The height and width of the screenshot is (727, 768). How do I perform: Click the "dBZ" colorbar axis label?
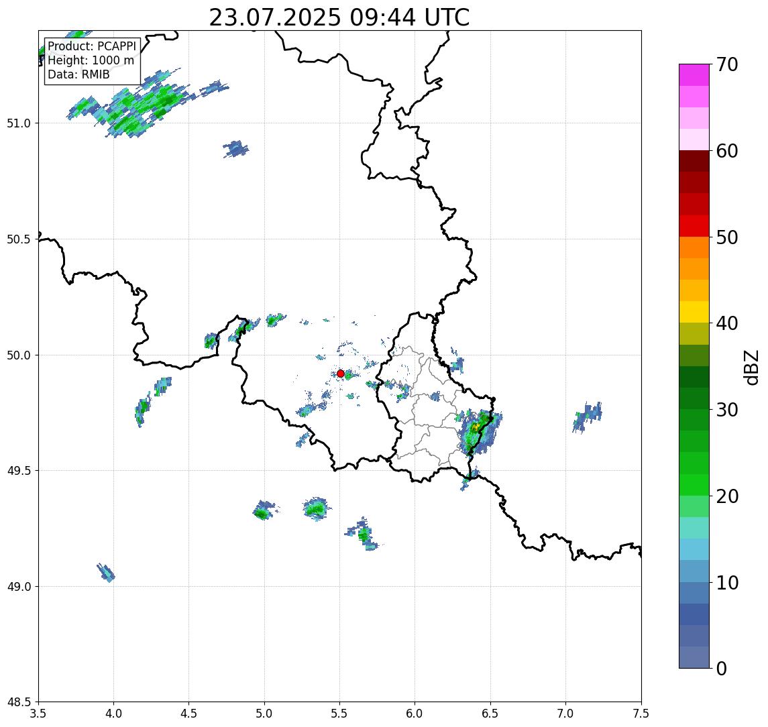point(751,368)
